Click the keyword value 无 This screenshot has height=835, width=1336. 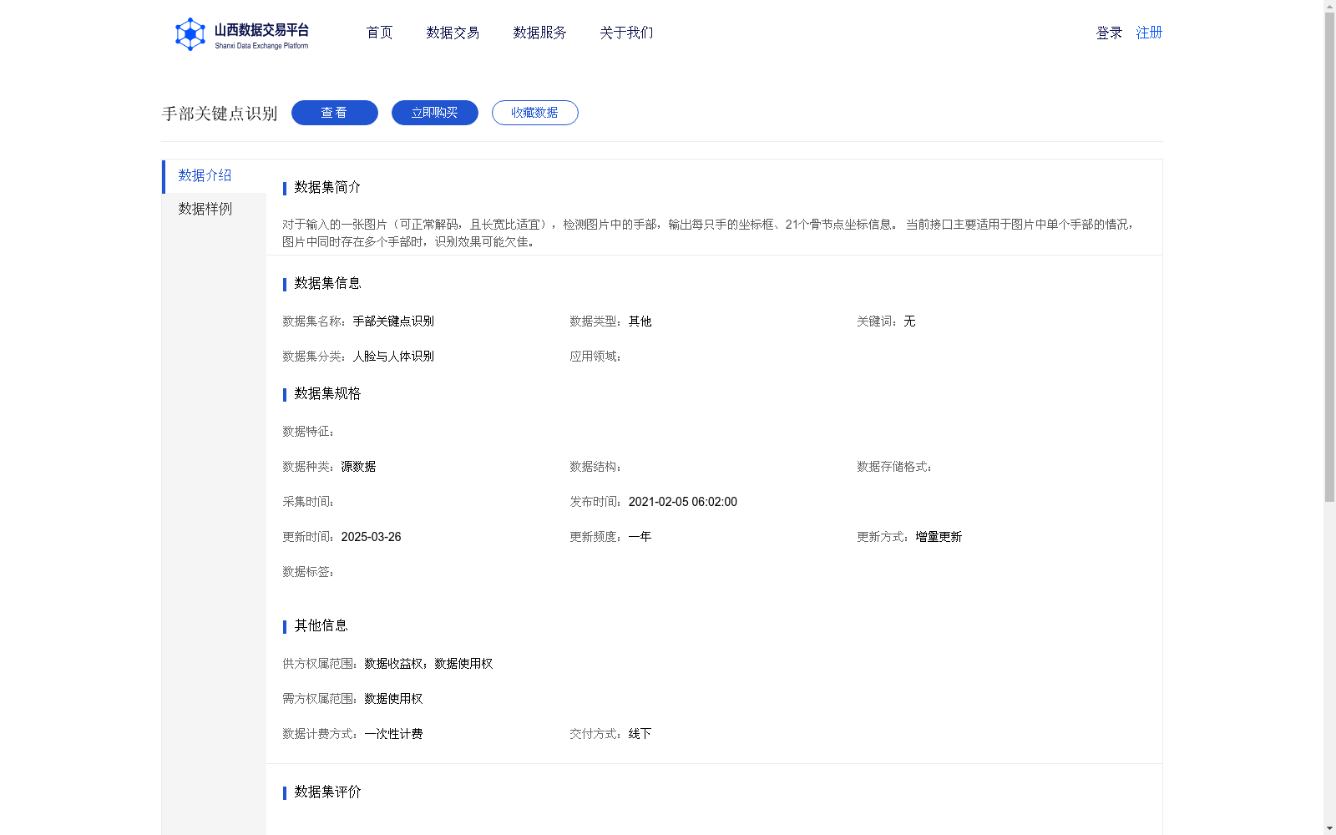[x=909, y=321]
